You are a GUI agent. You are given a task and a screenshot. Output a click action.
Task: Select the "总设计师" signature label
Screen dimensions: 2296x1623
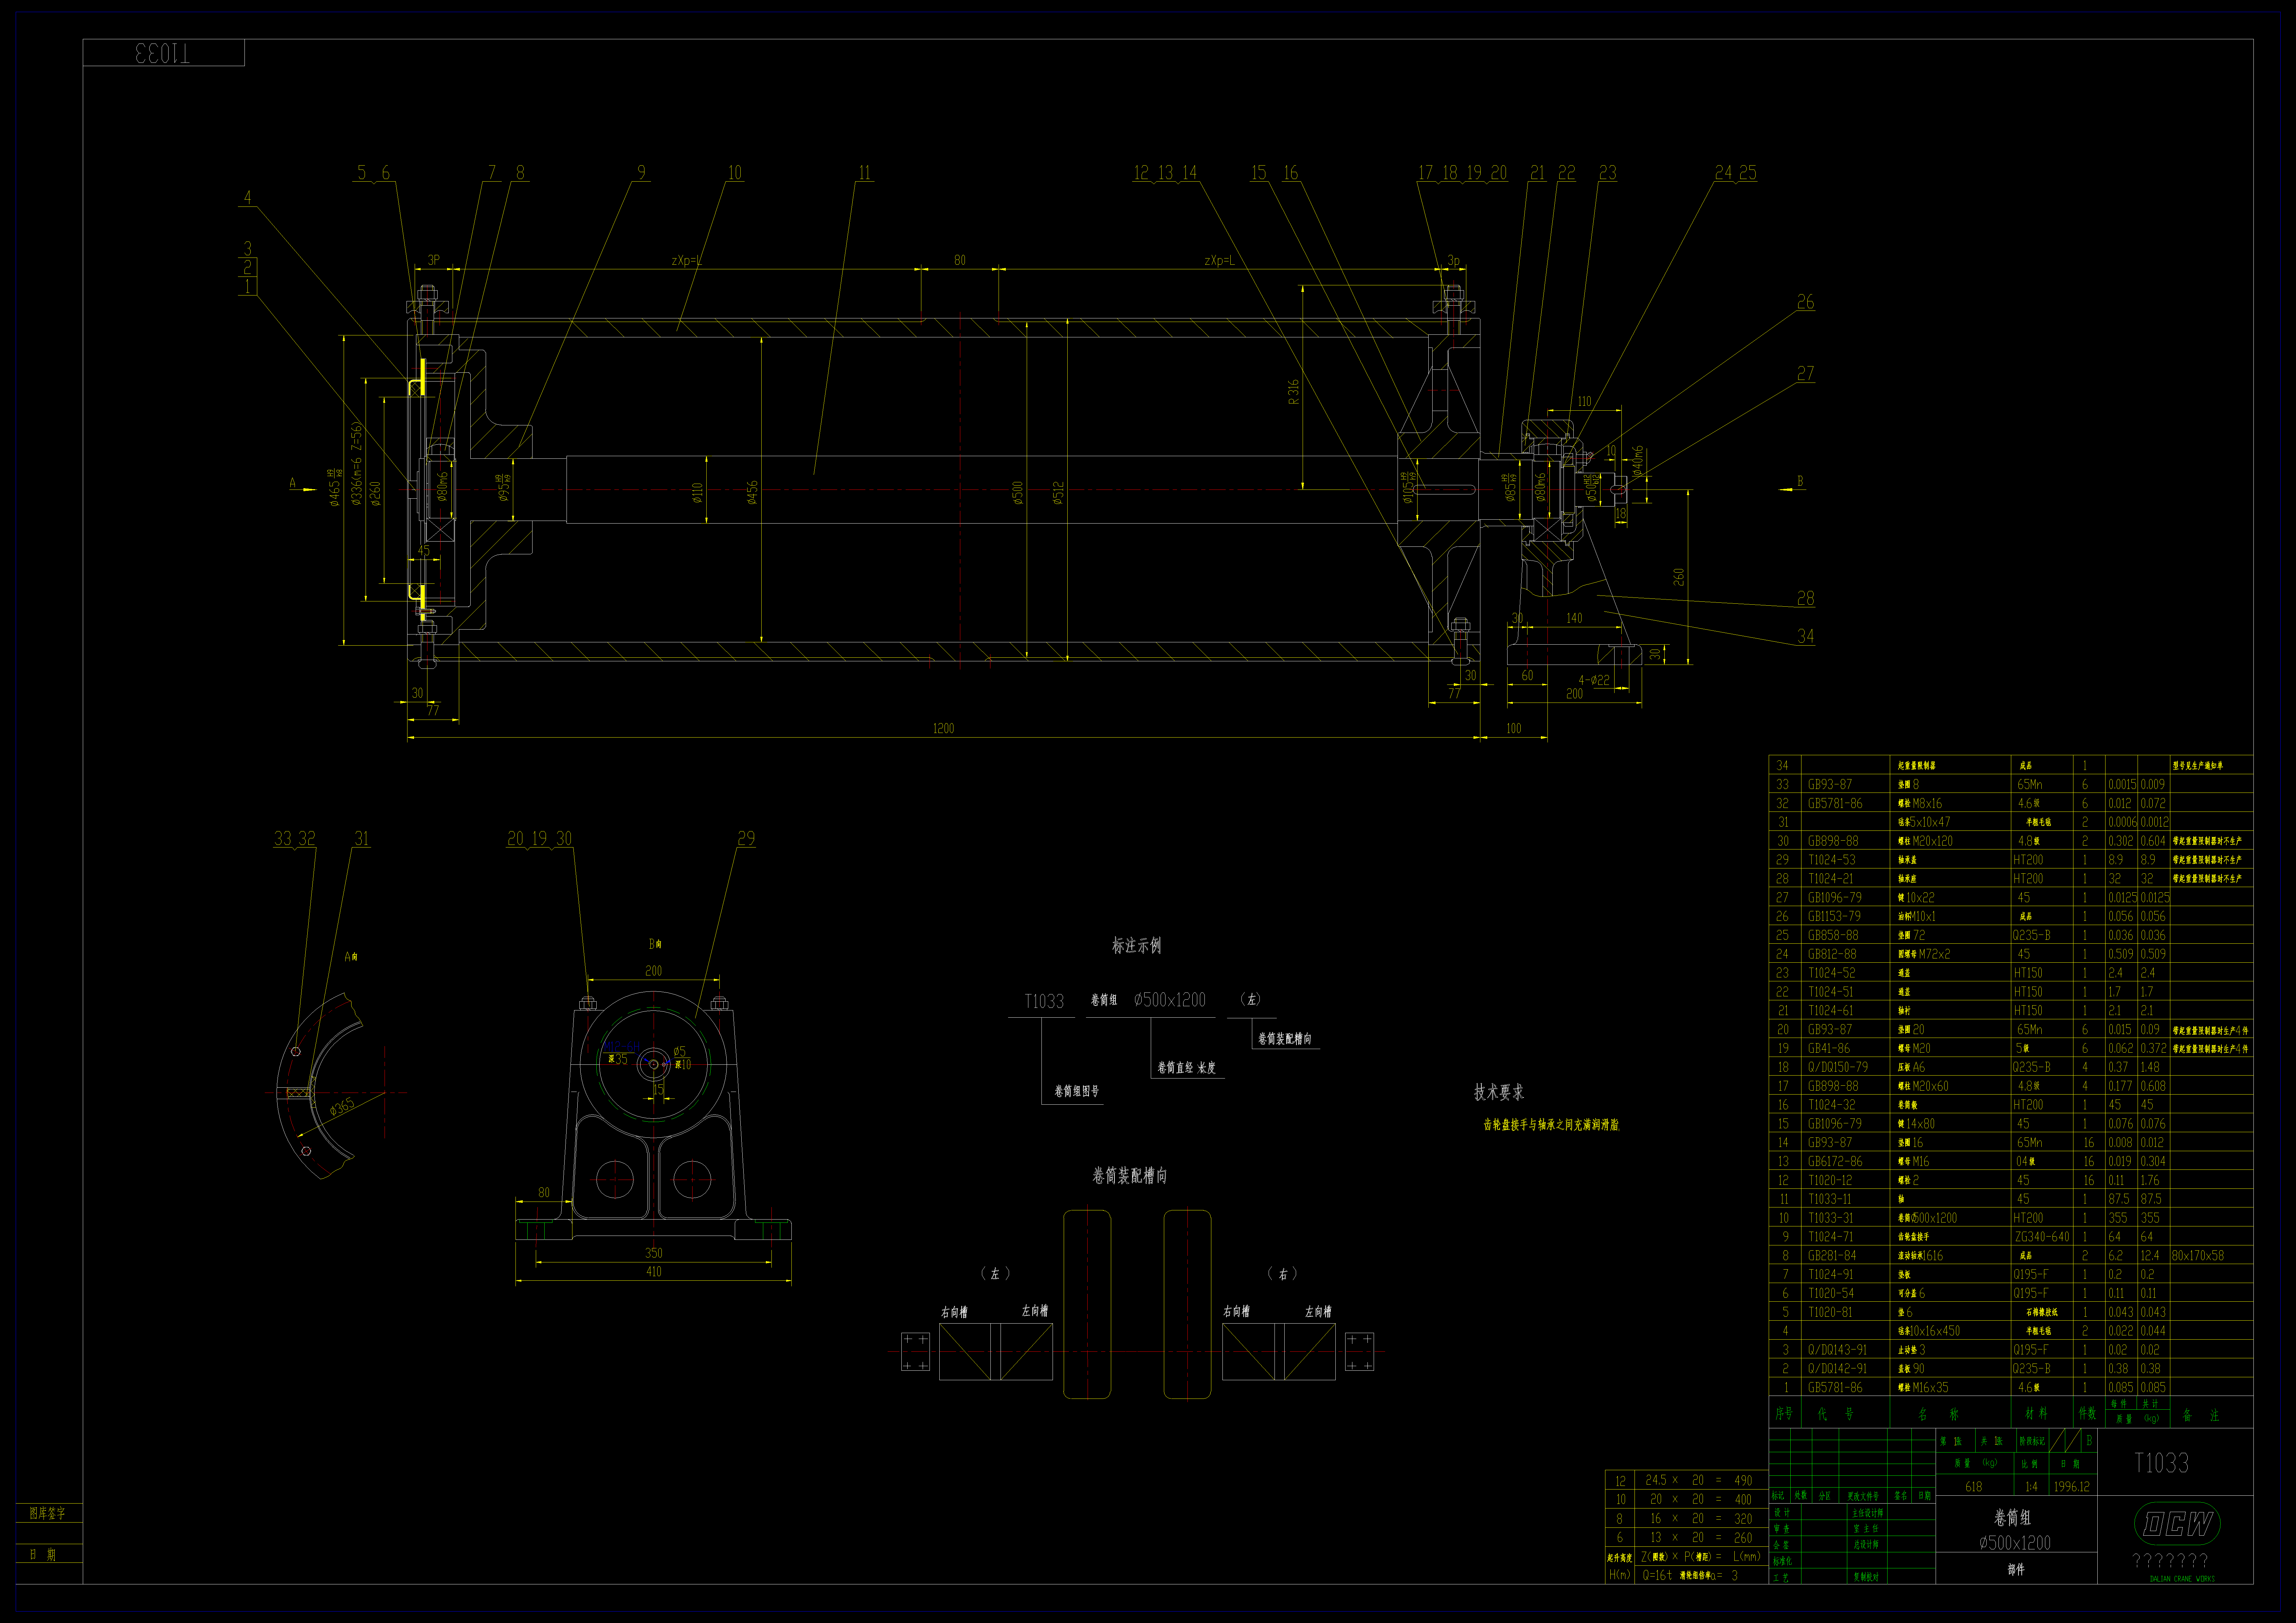[1866, 1545]
